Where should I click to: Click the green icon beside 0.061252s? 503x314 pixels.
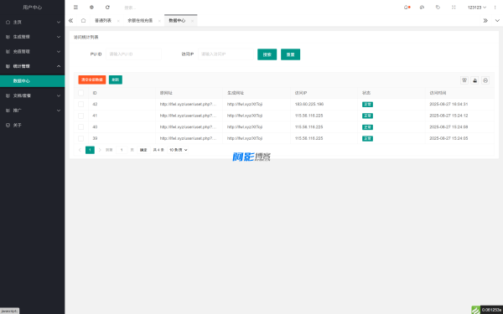tap(475, 310)
